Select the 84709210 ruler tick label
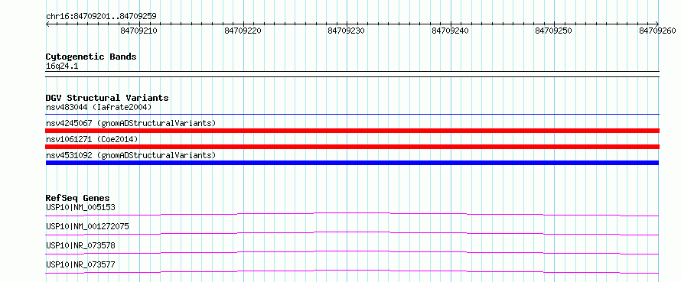 (139, 31)
